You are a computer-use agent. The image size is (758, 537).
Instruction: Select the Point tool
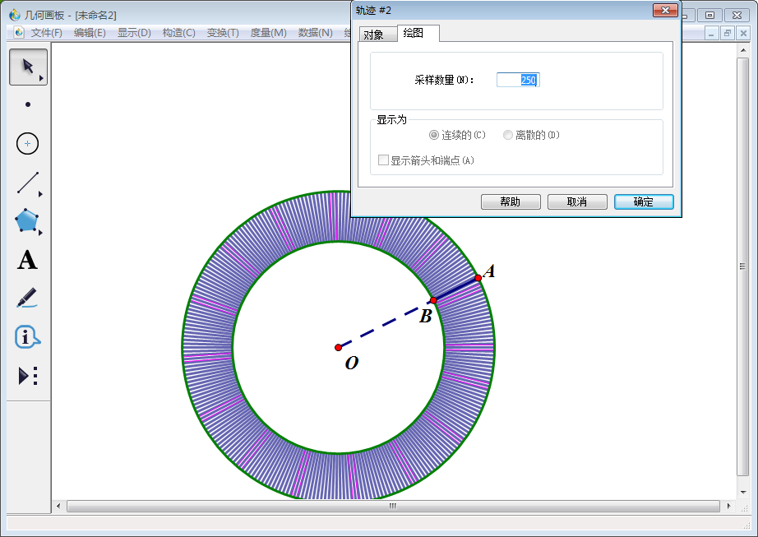[28, 104]
